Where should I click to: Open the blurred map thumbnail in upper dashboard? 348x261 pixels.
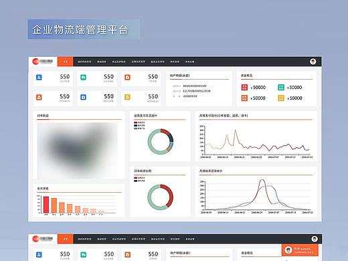(78, 150)
